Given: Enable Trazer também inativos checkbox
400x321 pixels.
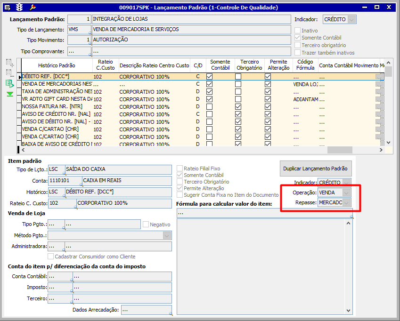Looking at the screenshot, I should click(298, 53).
